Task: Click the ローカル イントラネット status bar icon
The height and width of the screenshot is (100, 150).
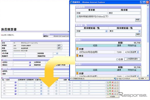Action: click(115, 79)
